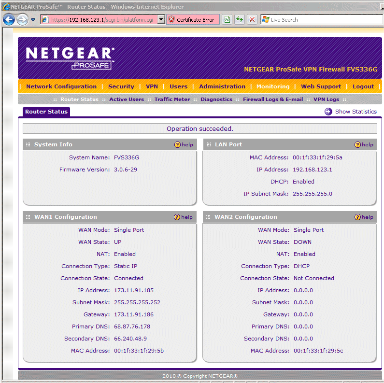
Task: Expand the address bar URL dropdown
Action: pos(161,20)
